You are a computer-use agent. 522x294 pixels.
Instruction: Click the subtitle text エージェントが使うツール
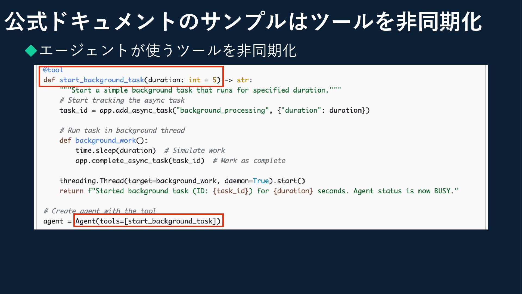tap(168, 51)
